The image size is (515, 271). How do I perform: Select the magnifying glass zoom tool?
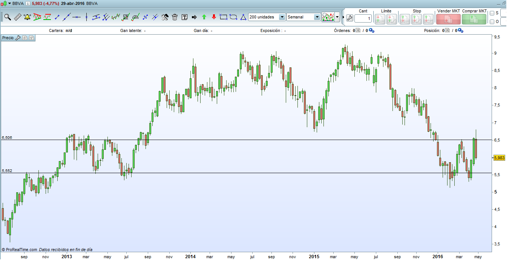[x=8, y=17]
